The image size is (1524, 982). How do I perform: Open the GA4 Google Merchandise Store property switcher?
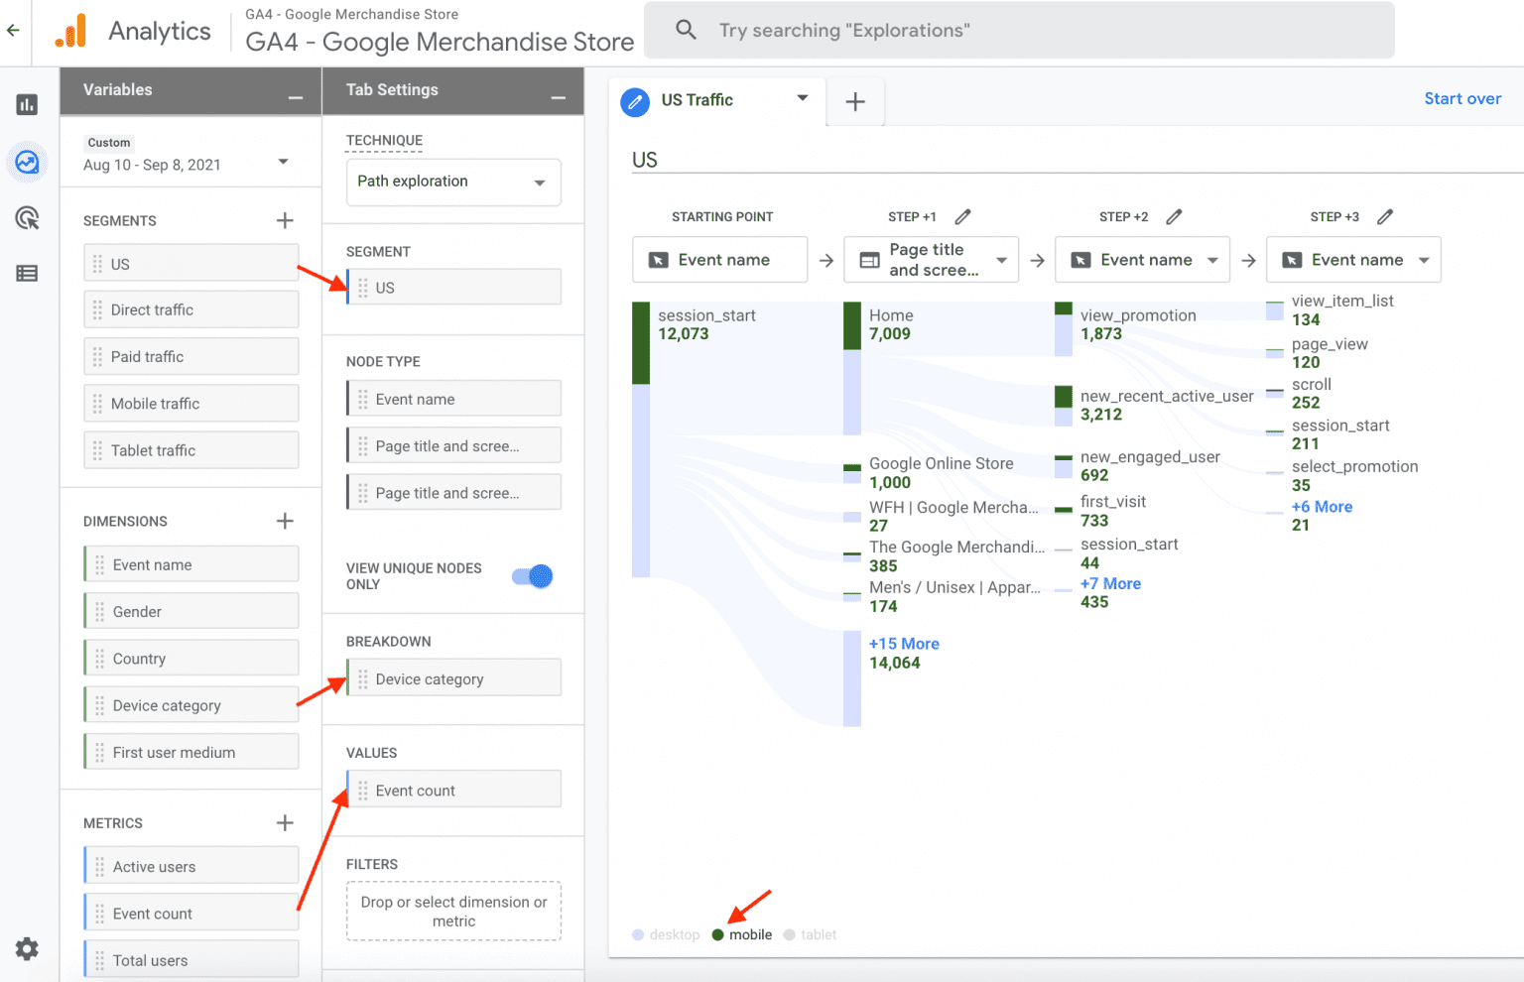pyautogui.click(x=439, y=42)
